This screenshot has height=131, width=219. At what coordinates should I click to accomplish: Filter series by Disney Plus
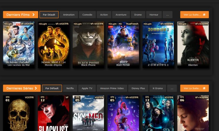138,88
